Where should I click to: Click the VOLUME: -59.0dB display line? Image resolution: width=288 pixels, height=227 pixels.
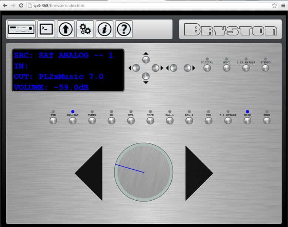(x=51, y=87)
